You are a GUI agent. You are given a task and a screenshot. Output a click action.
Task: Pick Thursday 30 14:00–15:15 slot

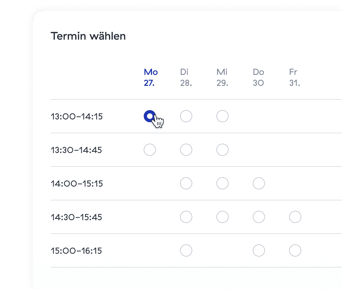[x=259, y=183]
